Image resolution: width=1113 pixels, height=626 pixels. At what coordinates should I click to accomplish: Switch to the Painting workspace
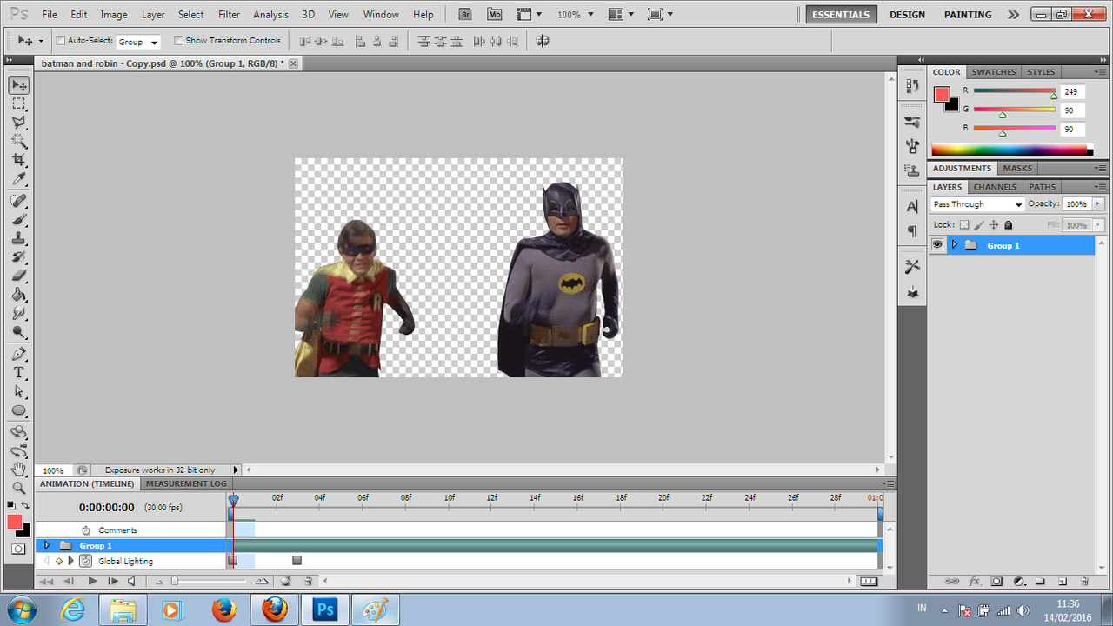tap(968, 15)
